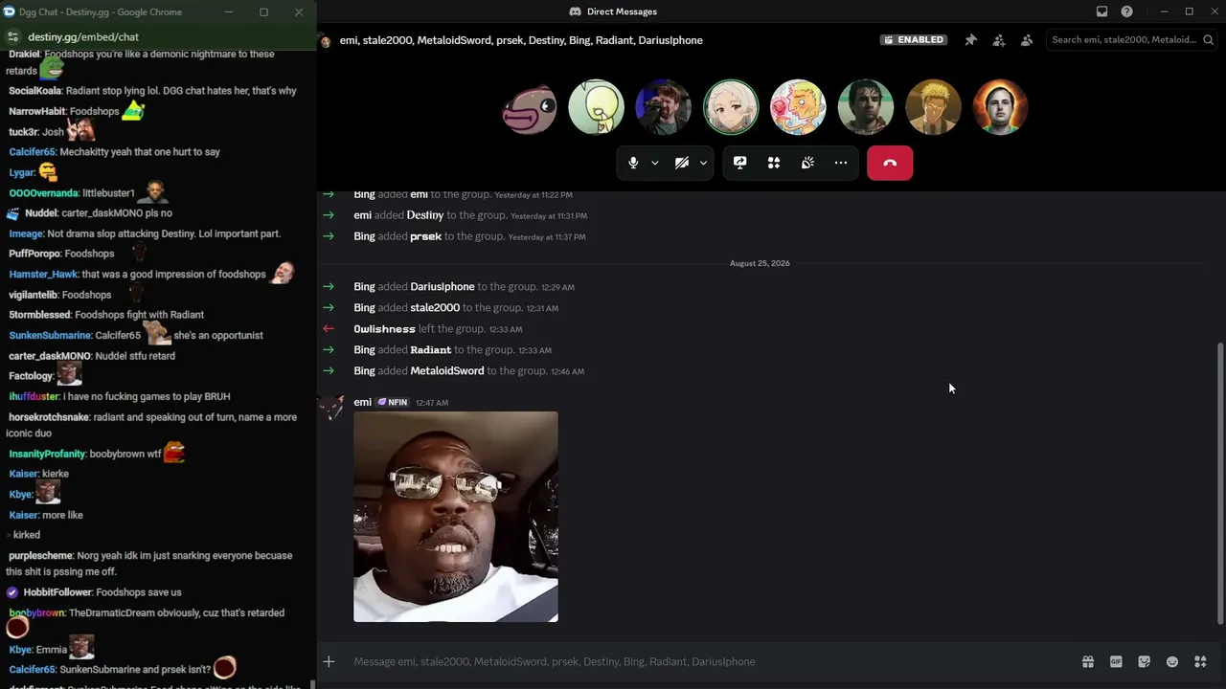The height and width of the screenshot is (689, 1226).
Task: Select the blond anime avatar in the call
Action: tap(933, 107)
